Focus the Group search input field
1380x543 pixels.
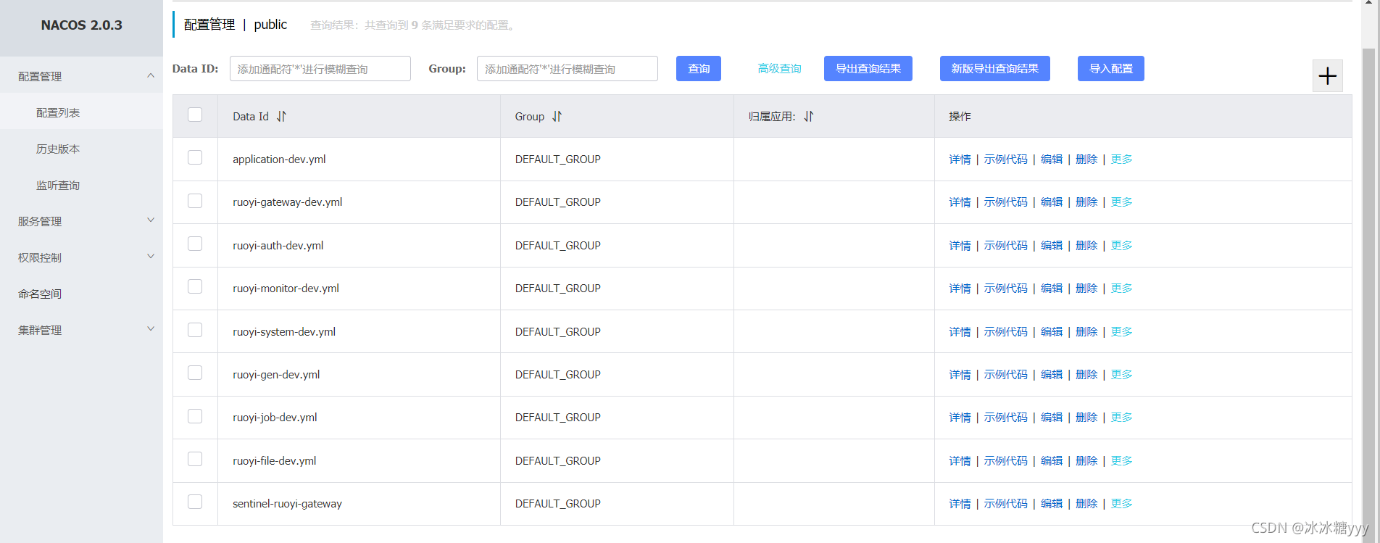click(568, 68)
